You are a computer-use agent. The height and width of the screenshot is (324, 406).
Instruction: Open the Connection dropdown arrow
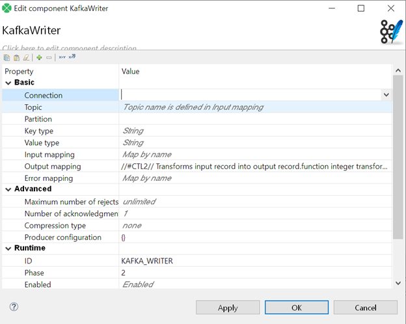(x=386, y=95)
